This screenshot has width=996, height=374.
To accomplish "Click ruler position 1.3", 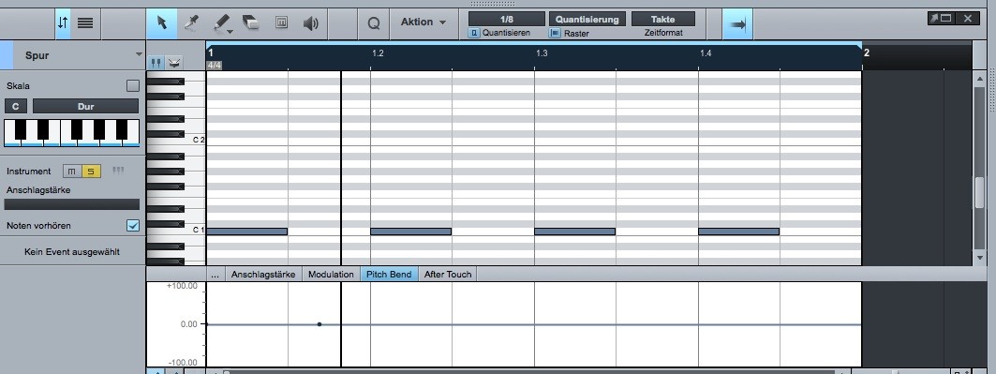I will tap(542, 53).
